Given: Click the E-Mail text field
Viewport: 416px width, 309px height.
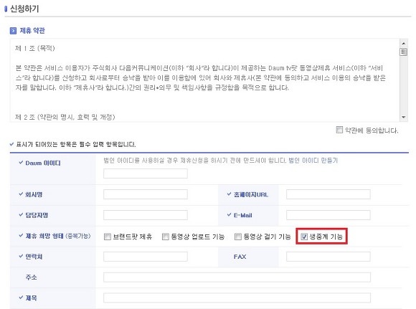Looking at the screenshot, I should (x=328, y=215).
